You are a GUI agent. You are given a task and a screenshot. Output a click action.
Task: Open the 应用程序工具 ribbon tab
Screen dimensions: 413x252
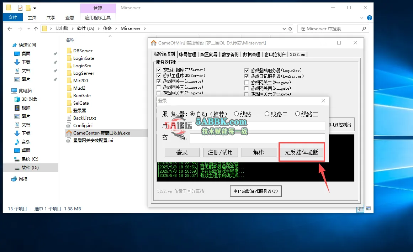pos(98,17)
